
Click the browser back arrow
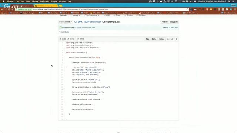tap(2, 10)
